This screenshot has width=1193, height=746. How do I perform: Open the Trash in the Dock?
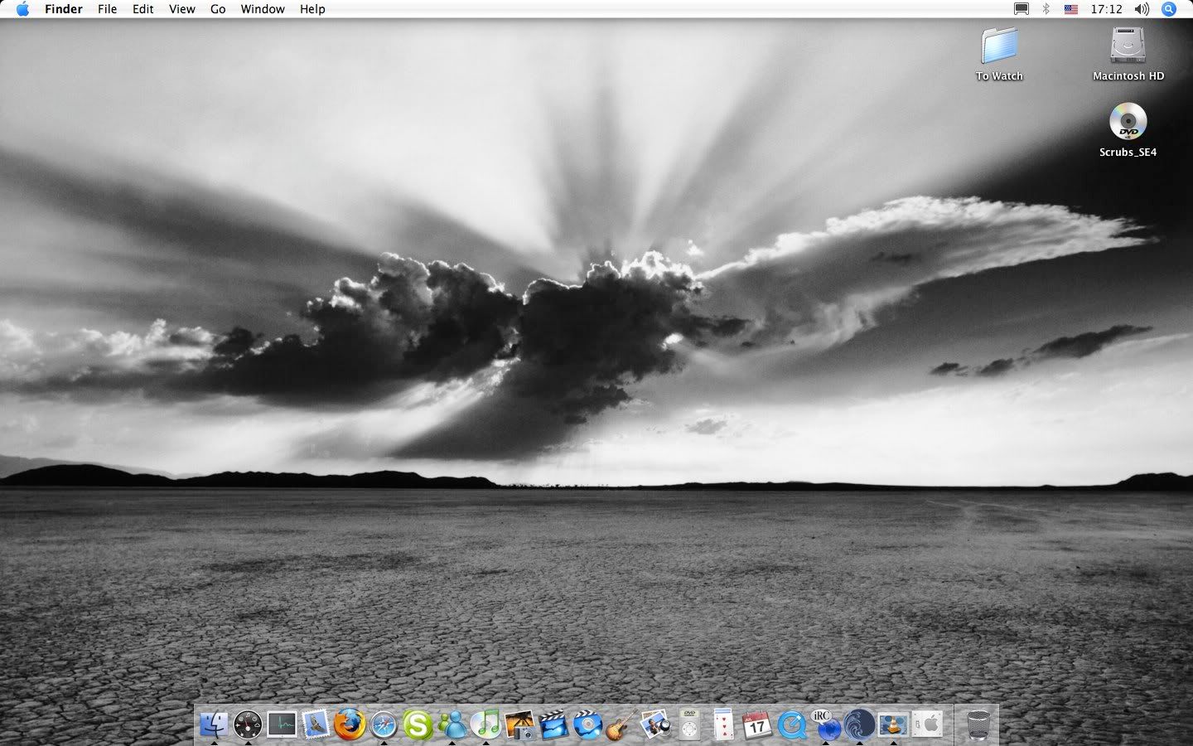pos(978,725)
